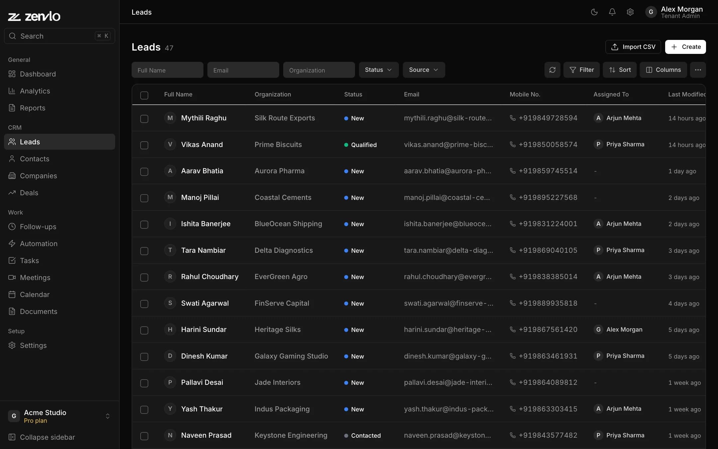Toggle dark mode moon icon
Image resolution: width=718 pixels, height=449 pixels.
594,12
